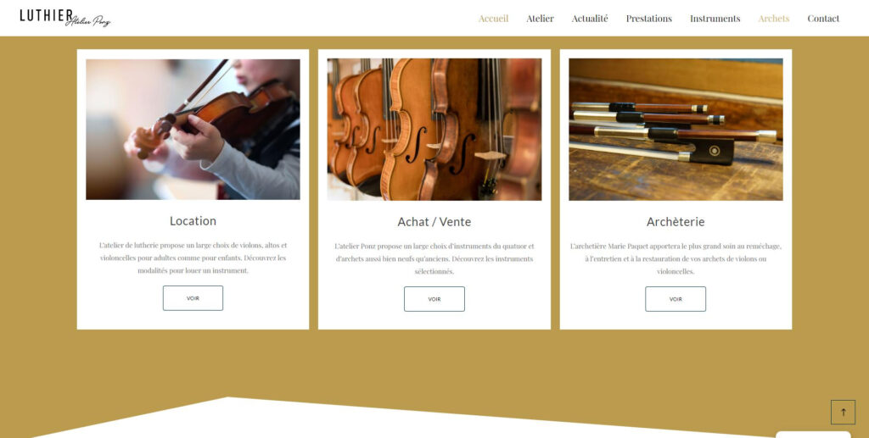Open the Instruments menu item

[715, 19]
